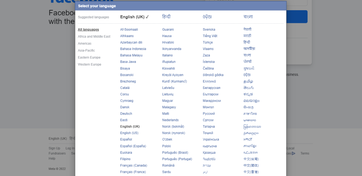Choose Azərbaycan dili
Image resolution: width=362 pixels, height=176 pixels.
click(131, 42)
